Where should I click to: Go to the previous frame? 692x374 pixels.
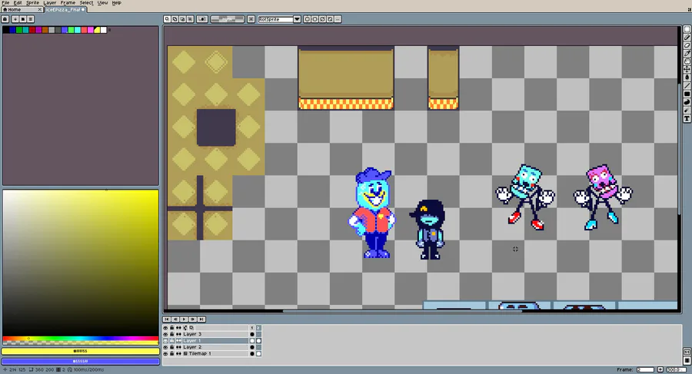pyautogui.click(x=175, y=319)
